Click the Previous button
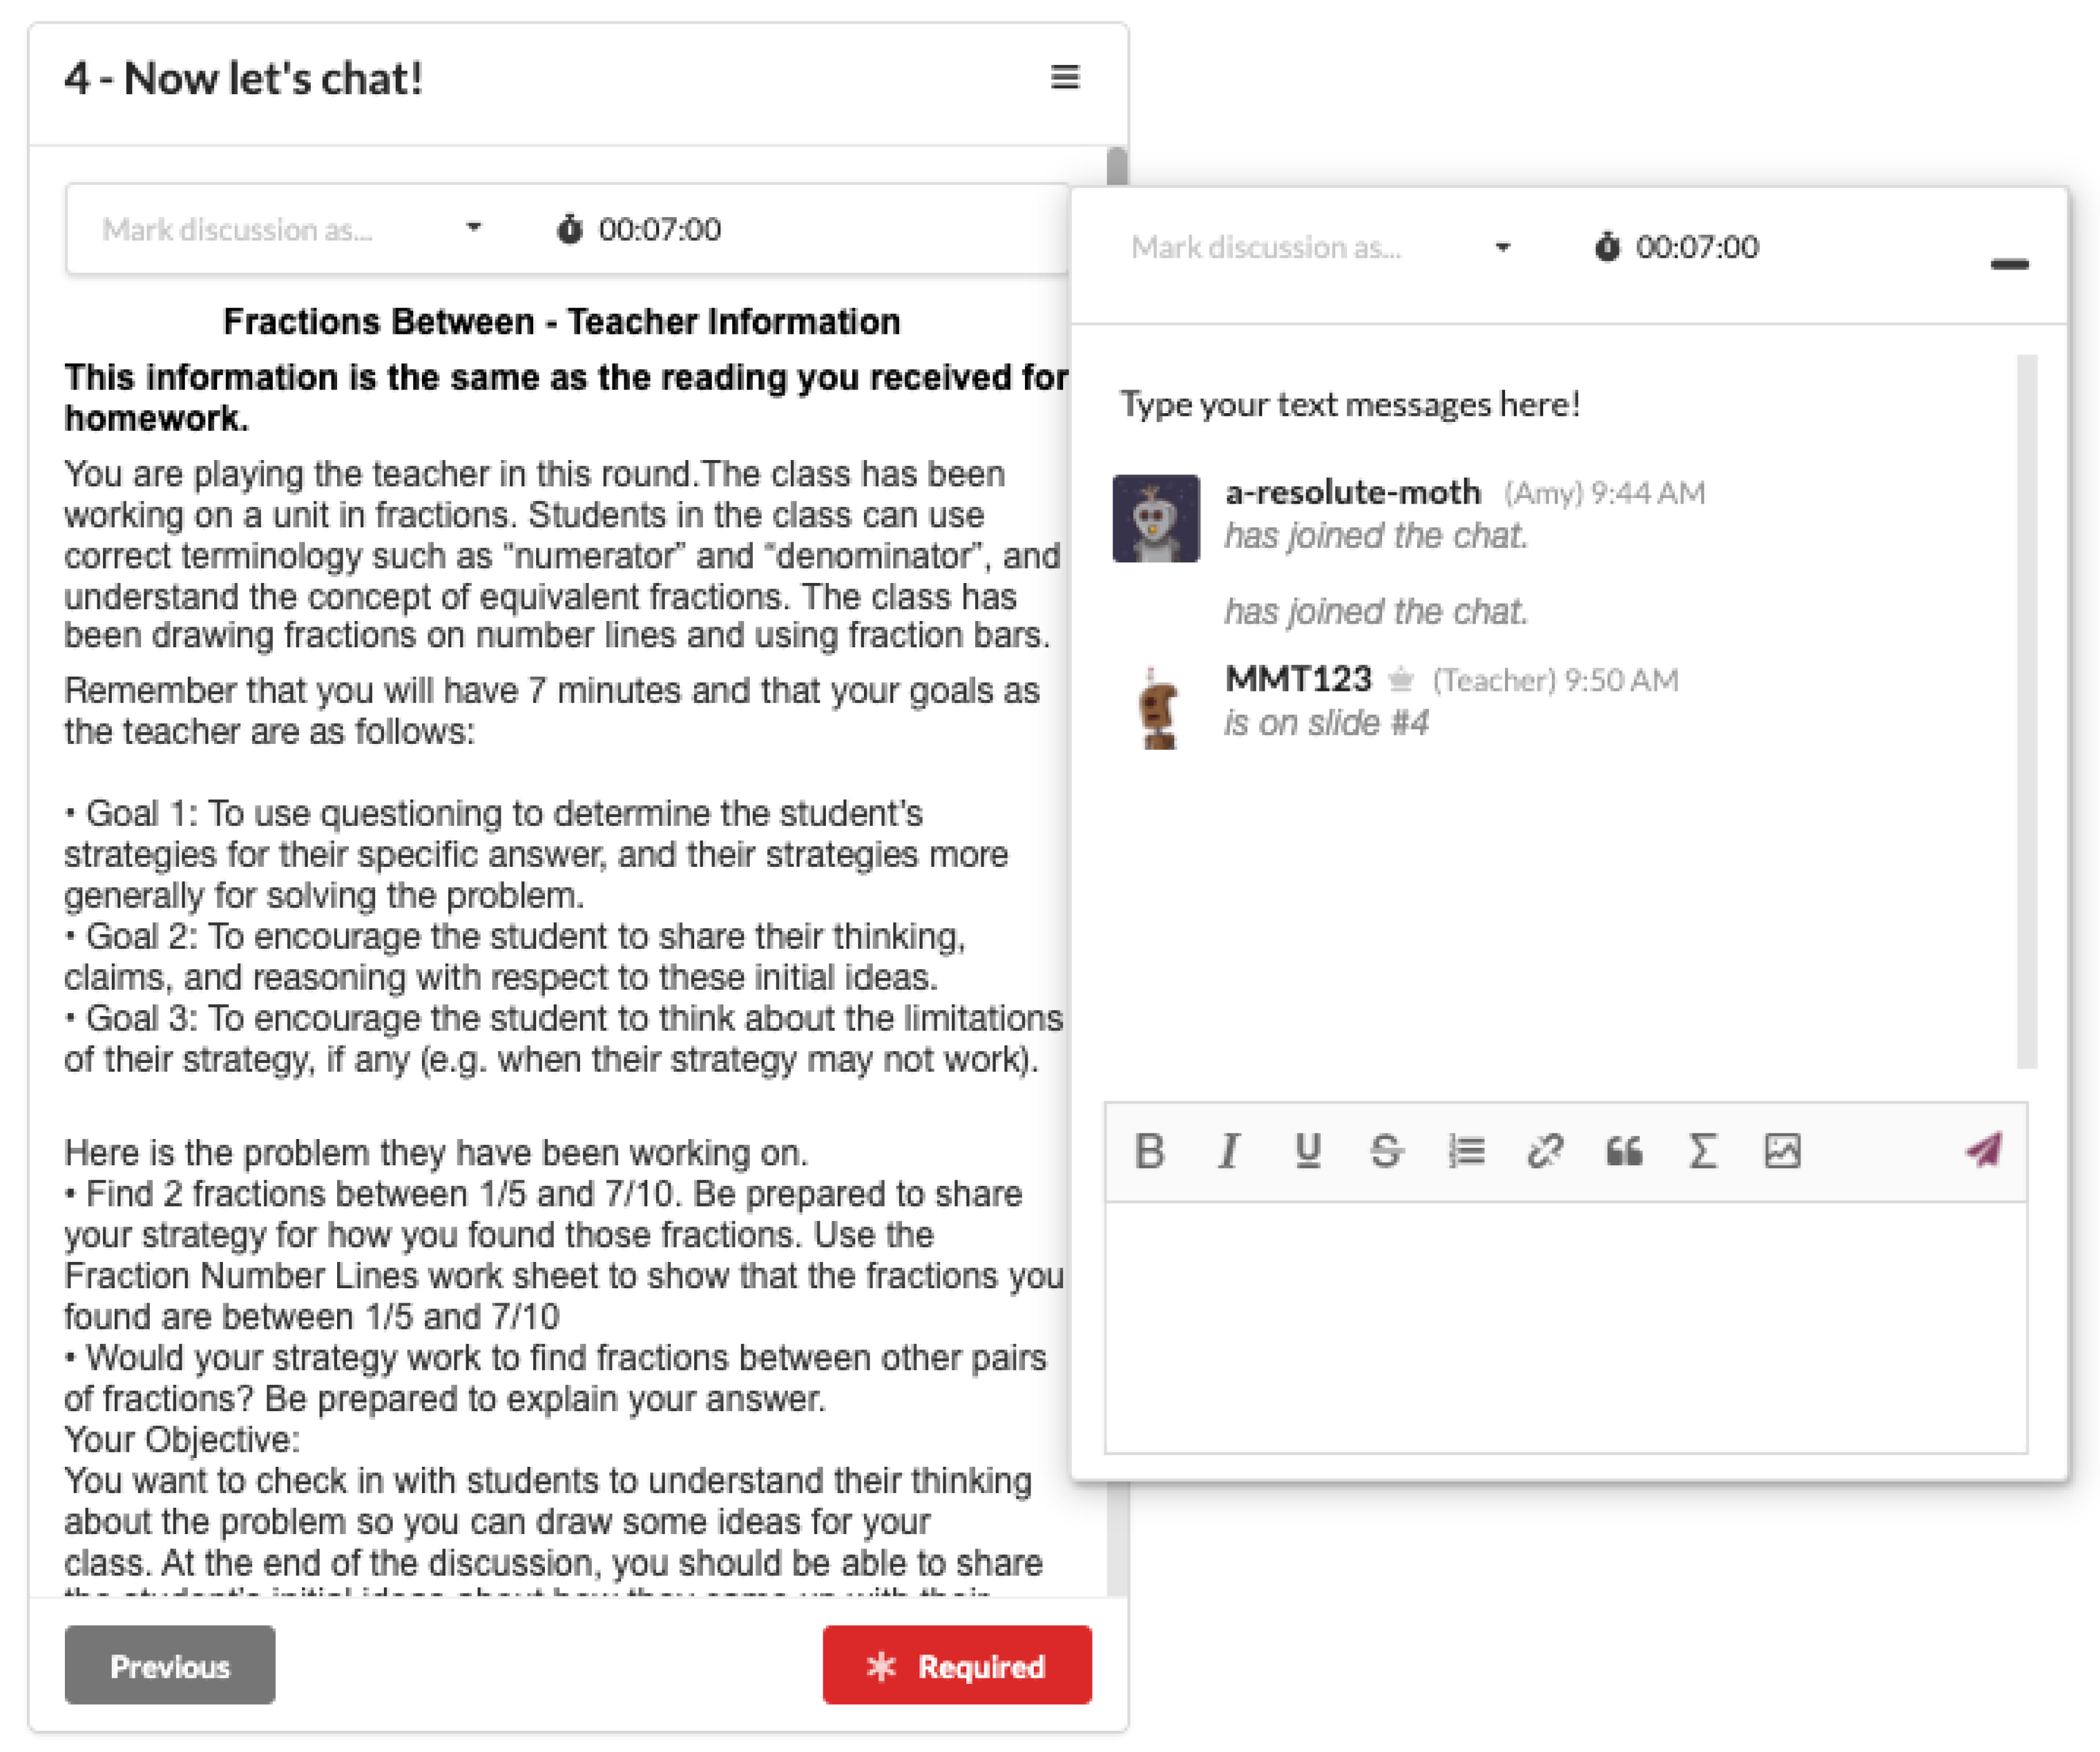This screenshot has width=2100, height=1752. tap(169, 1665)
